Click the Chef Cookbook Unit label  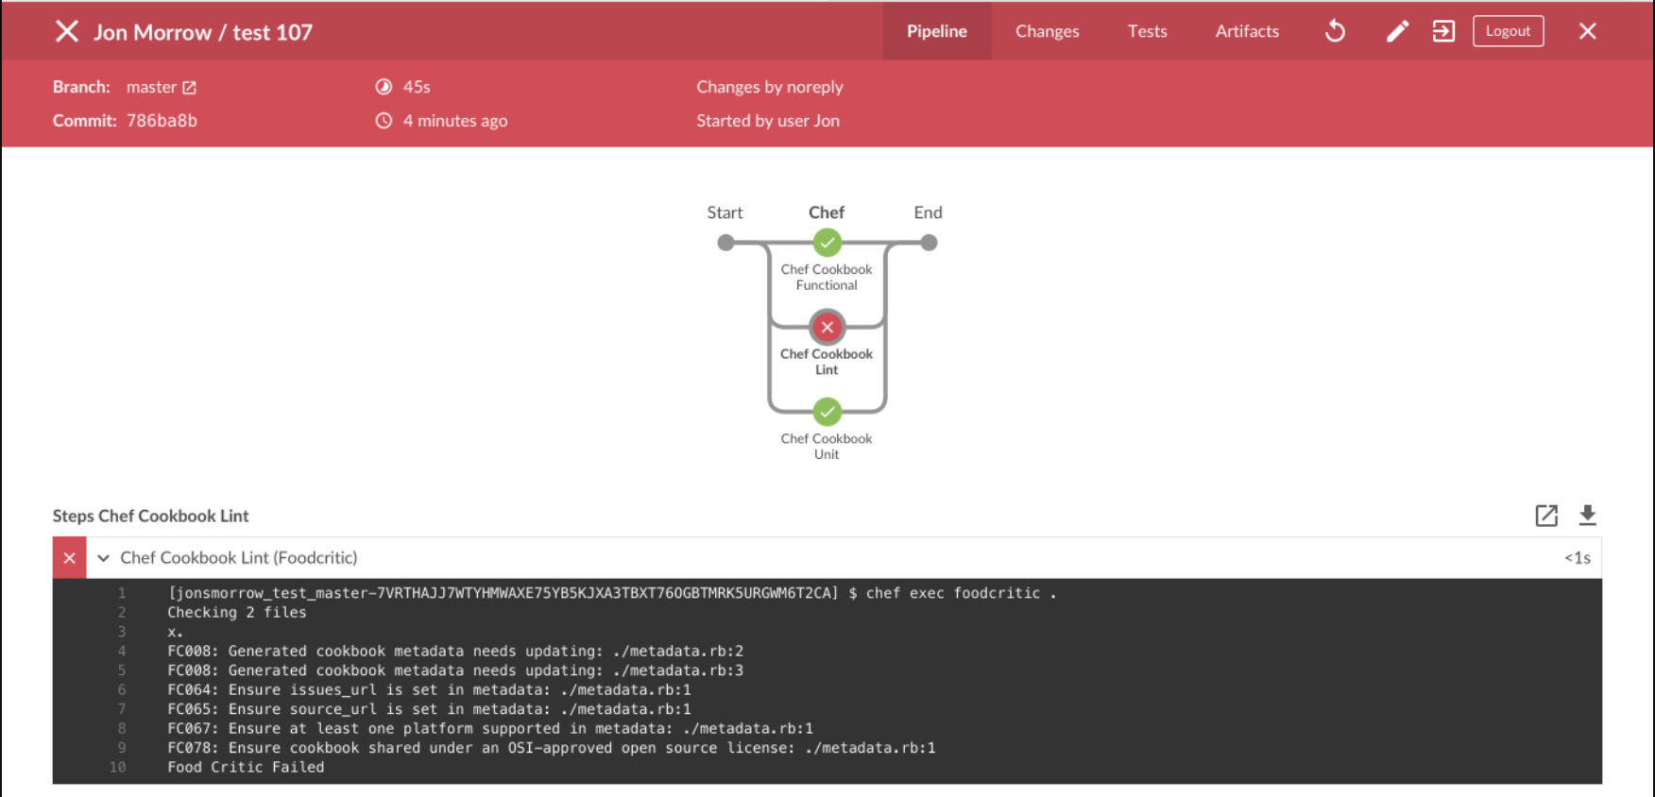pos(827,446)
